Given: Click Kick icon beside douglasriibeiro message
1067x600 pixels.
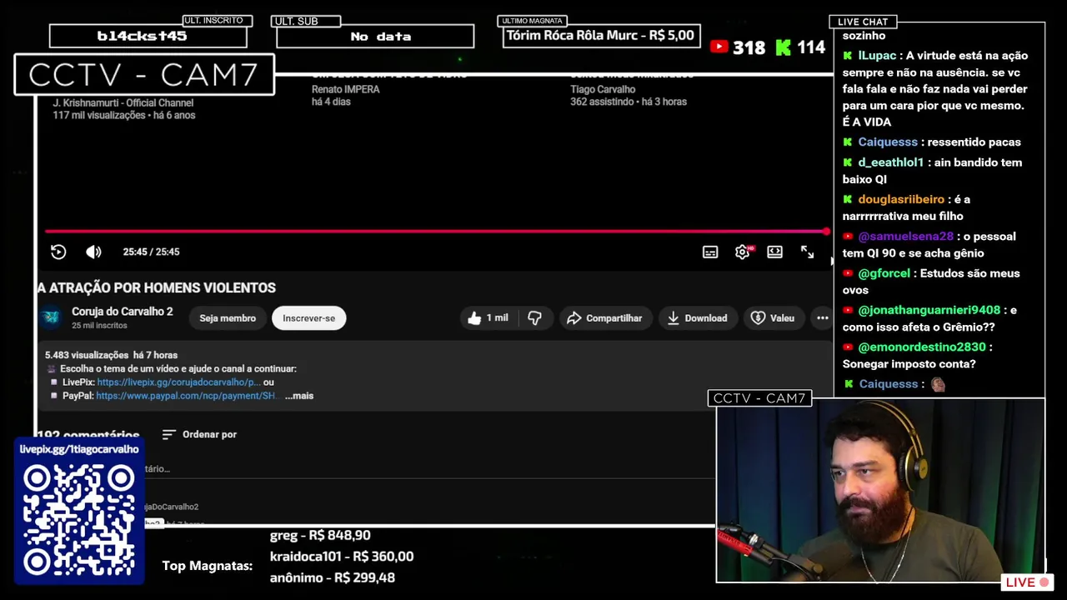Looking at the screenshot, I should pyautogui.click(x=848, y=200).
